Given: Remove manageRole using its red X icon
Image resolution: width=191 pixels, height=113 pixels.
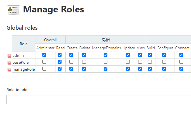Looking at the screenshot, I should click(x=9, y=70).
